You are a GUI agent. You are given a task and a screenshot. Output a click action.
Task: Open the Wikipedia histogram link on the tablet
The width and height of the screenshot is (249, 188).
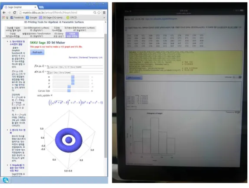click(161, 19)
